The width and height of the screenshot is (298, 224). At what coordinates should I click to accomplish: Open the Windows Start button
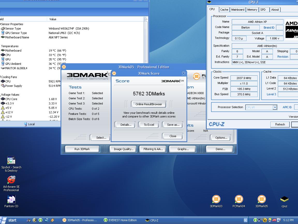[9, 220]
